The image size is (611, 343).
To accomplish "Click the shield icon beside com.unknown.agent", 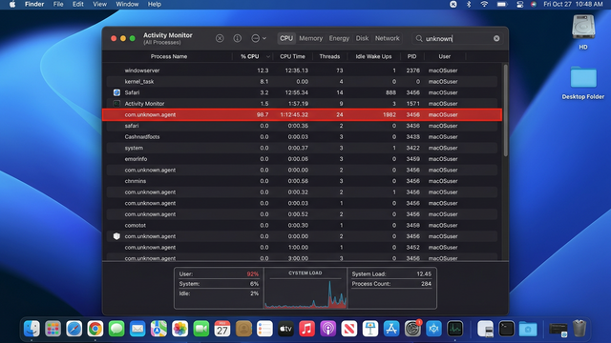I will coord(116,236).
